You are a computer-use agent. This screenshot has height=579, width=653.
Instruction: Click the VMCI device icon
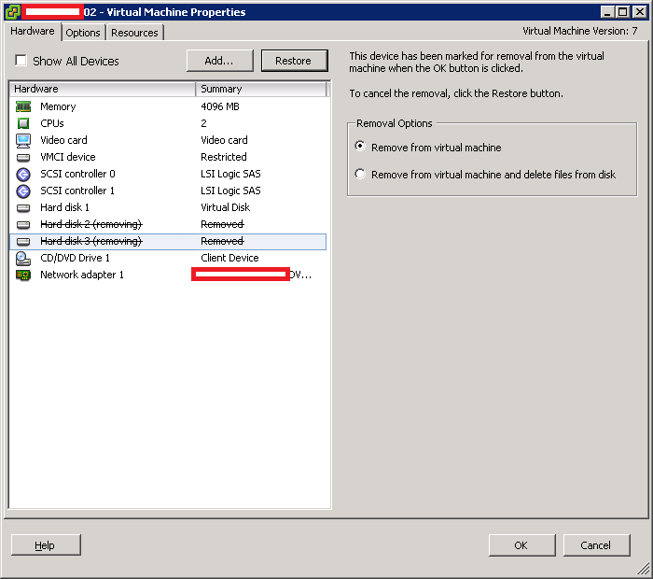(x=23, y=157)
